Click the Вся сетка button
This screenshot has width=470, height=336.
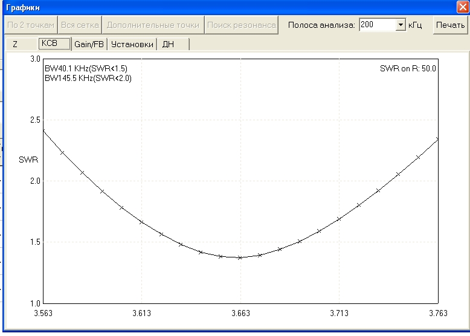pyautogui.click(x=80, y=25)
